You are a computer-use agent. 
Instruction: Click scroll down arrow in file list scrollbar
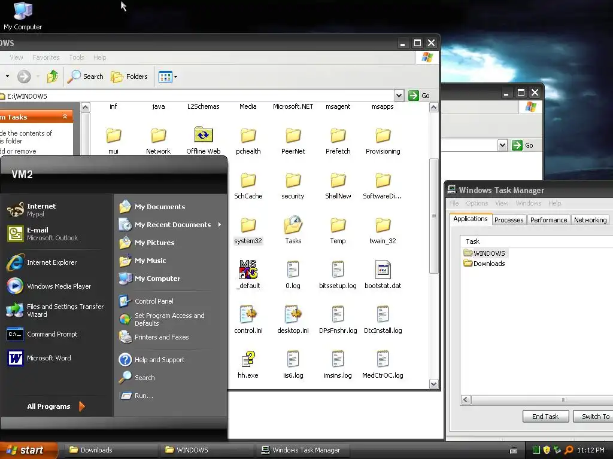(433, 384)
